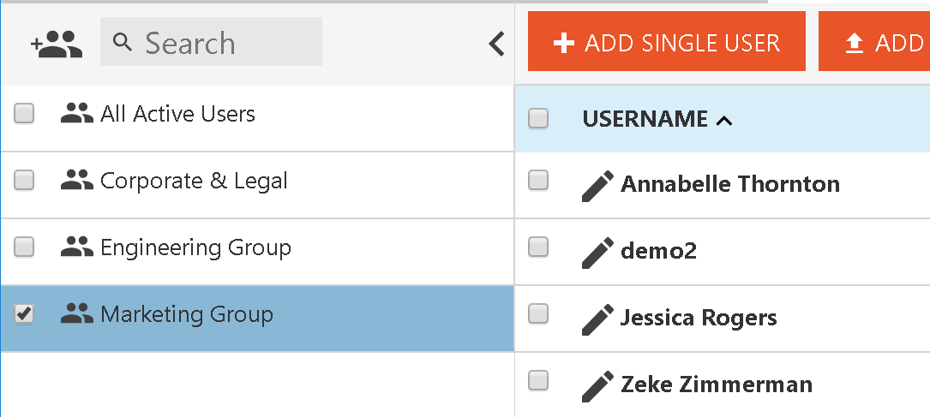Screen dimensions: 930x417
Task: Check the All Active Users checkbox
Action: (x=24, y=112)
